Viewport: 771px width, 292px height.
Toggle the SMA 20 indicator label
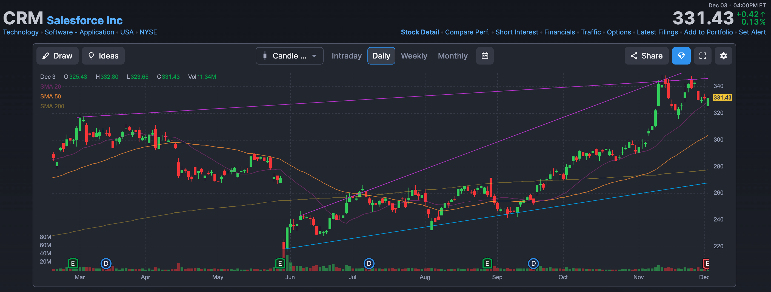[x=51, y=87]
